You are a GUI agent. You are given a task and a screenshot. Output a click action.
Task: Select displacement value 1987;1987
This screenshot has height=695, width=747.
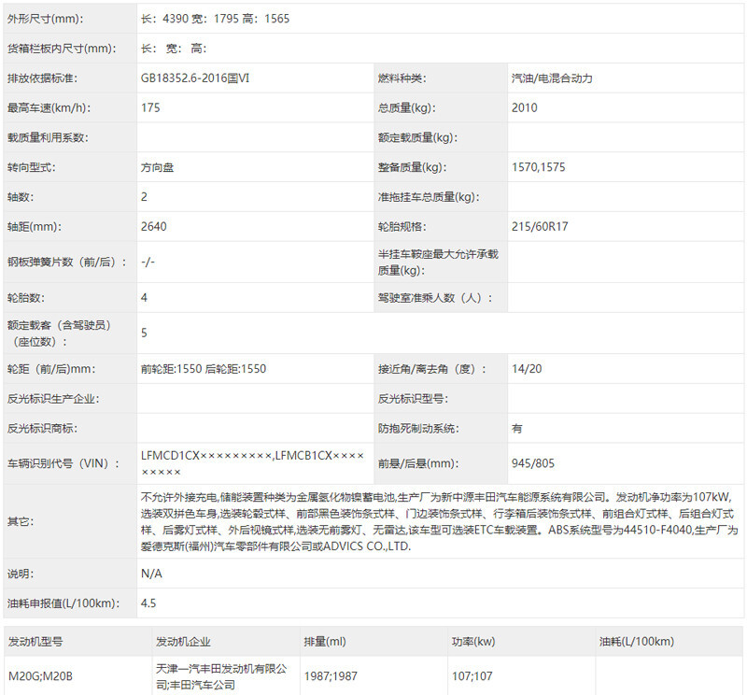(x=331, y=676)
